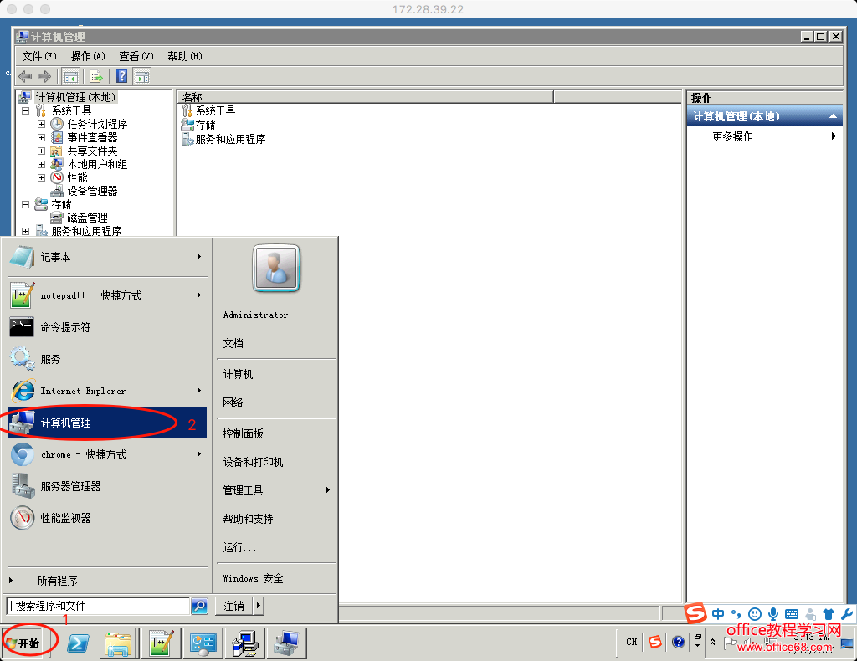Collapse the 系统工具 tree node
The width and height of the screenshot is (857, 661).
coord(25,111)
